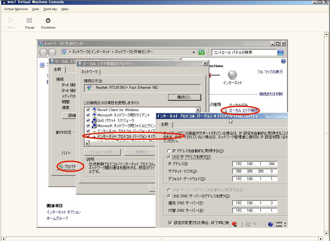
Task: Open the View menu
Action: click(x=35, y=9)
